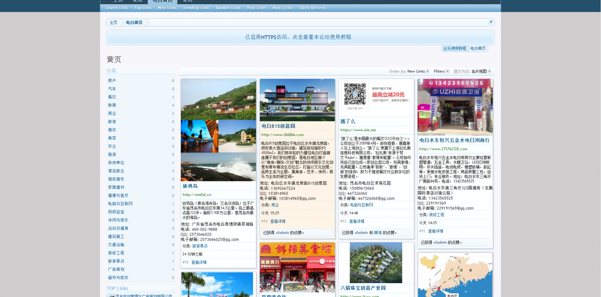Image resolution: width=601 pixels, height=297 pixels.
Task: Visit the https://www.ele.me link
Action: (x=358, y=130)
